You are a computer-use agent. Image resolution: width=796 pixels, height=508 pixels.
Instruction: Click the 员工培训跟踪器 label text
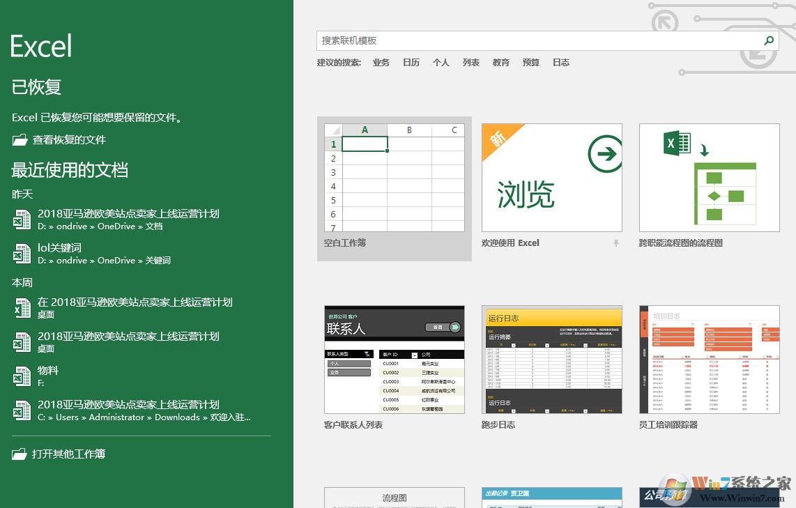(668, 425)
